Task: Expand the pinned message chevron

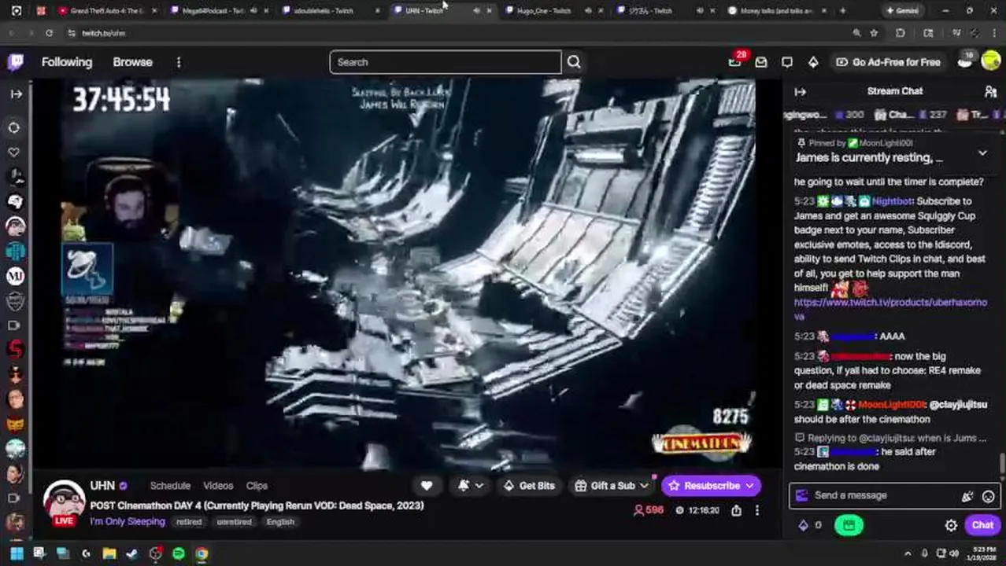Action: pyautogui.click(x=982, y=153)
